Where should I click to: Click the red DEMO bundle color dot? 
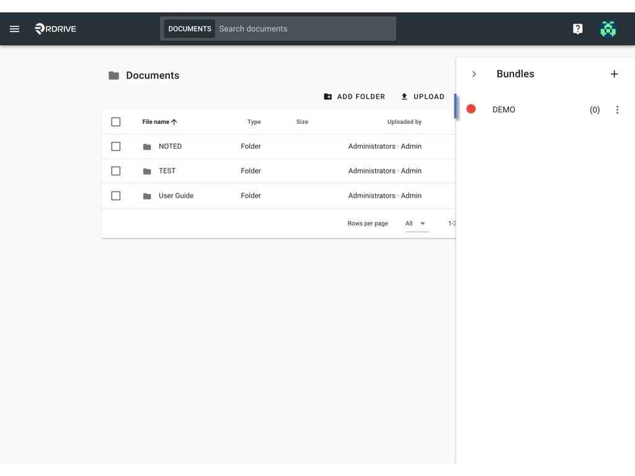pyautogui.click(x=471, y=109)
